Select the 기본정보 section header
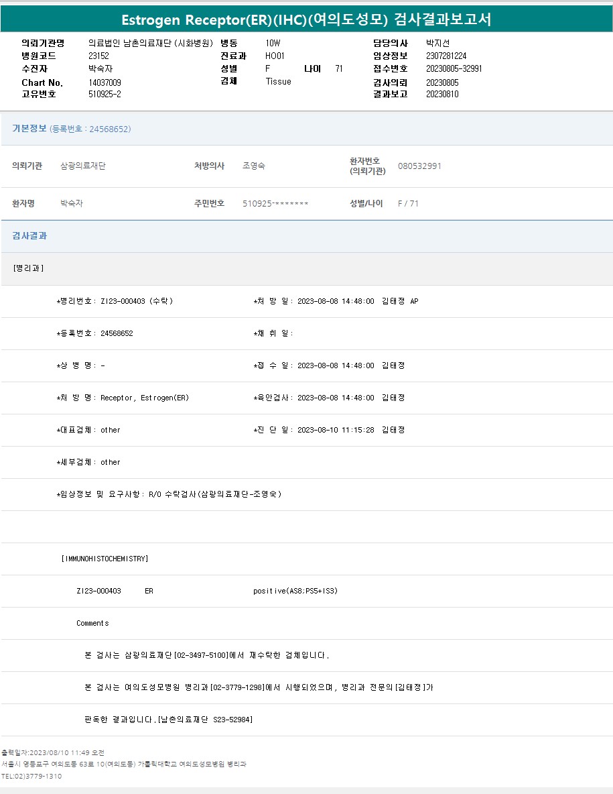 (29, 128)
